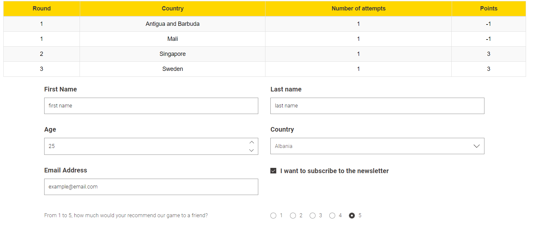The height and width of the screenshot is (227, 545).
Task: Choose rating 3 radio button
Action: [313, 216]
